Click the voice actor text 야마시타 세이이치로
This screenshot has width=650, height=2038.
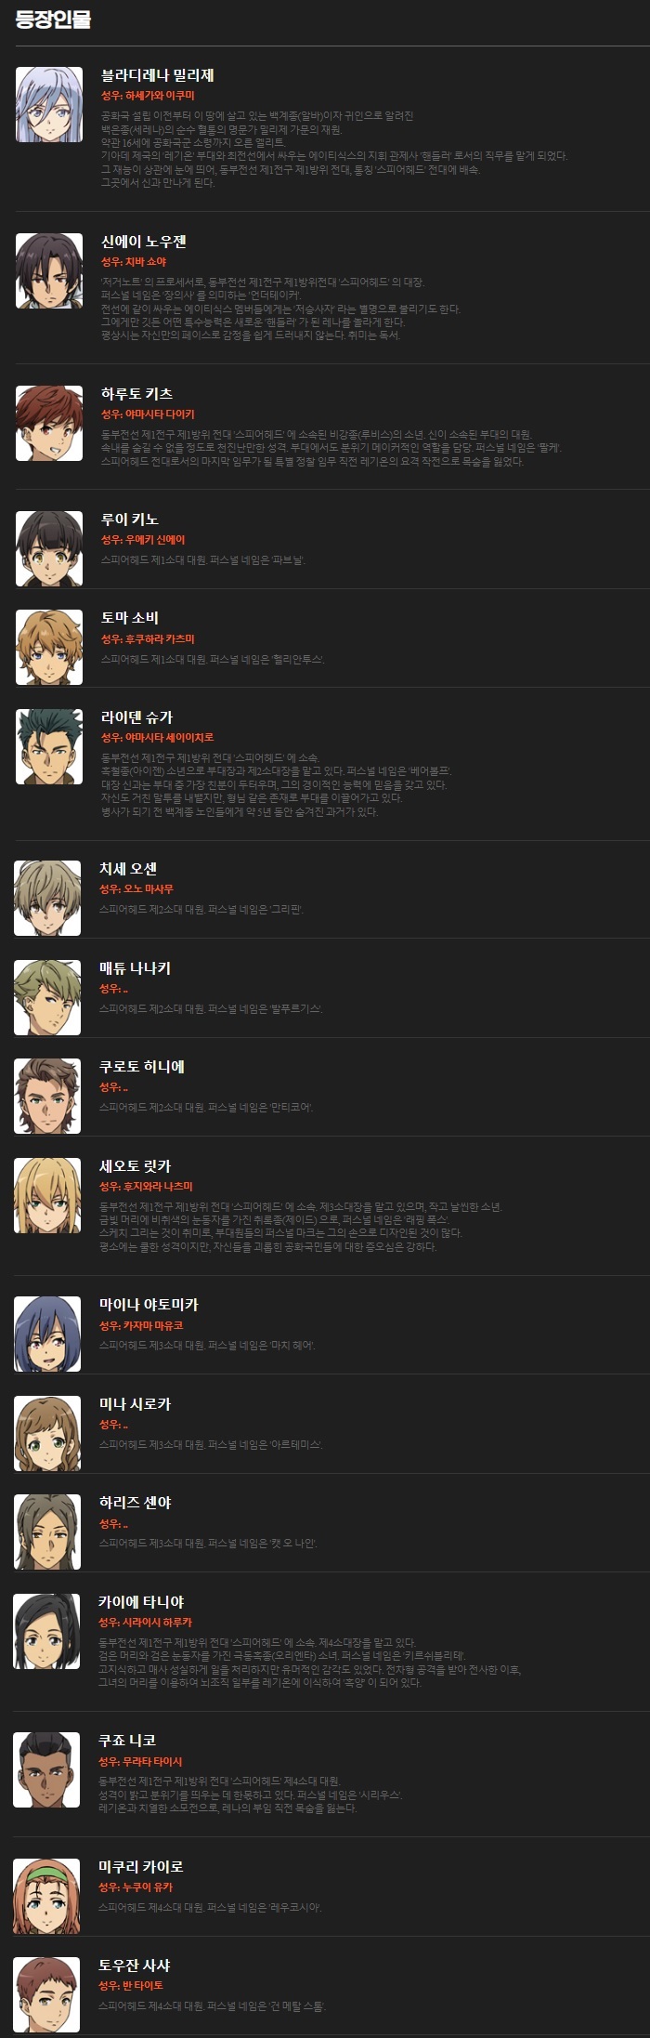169,738
